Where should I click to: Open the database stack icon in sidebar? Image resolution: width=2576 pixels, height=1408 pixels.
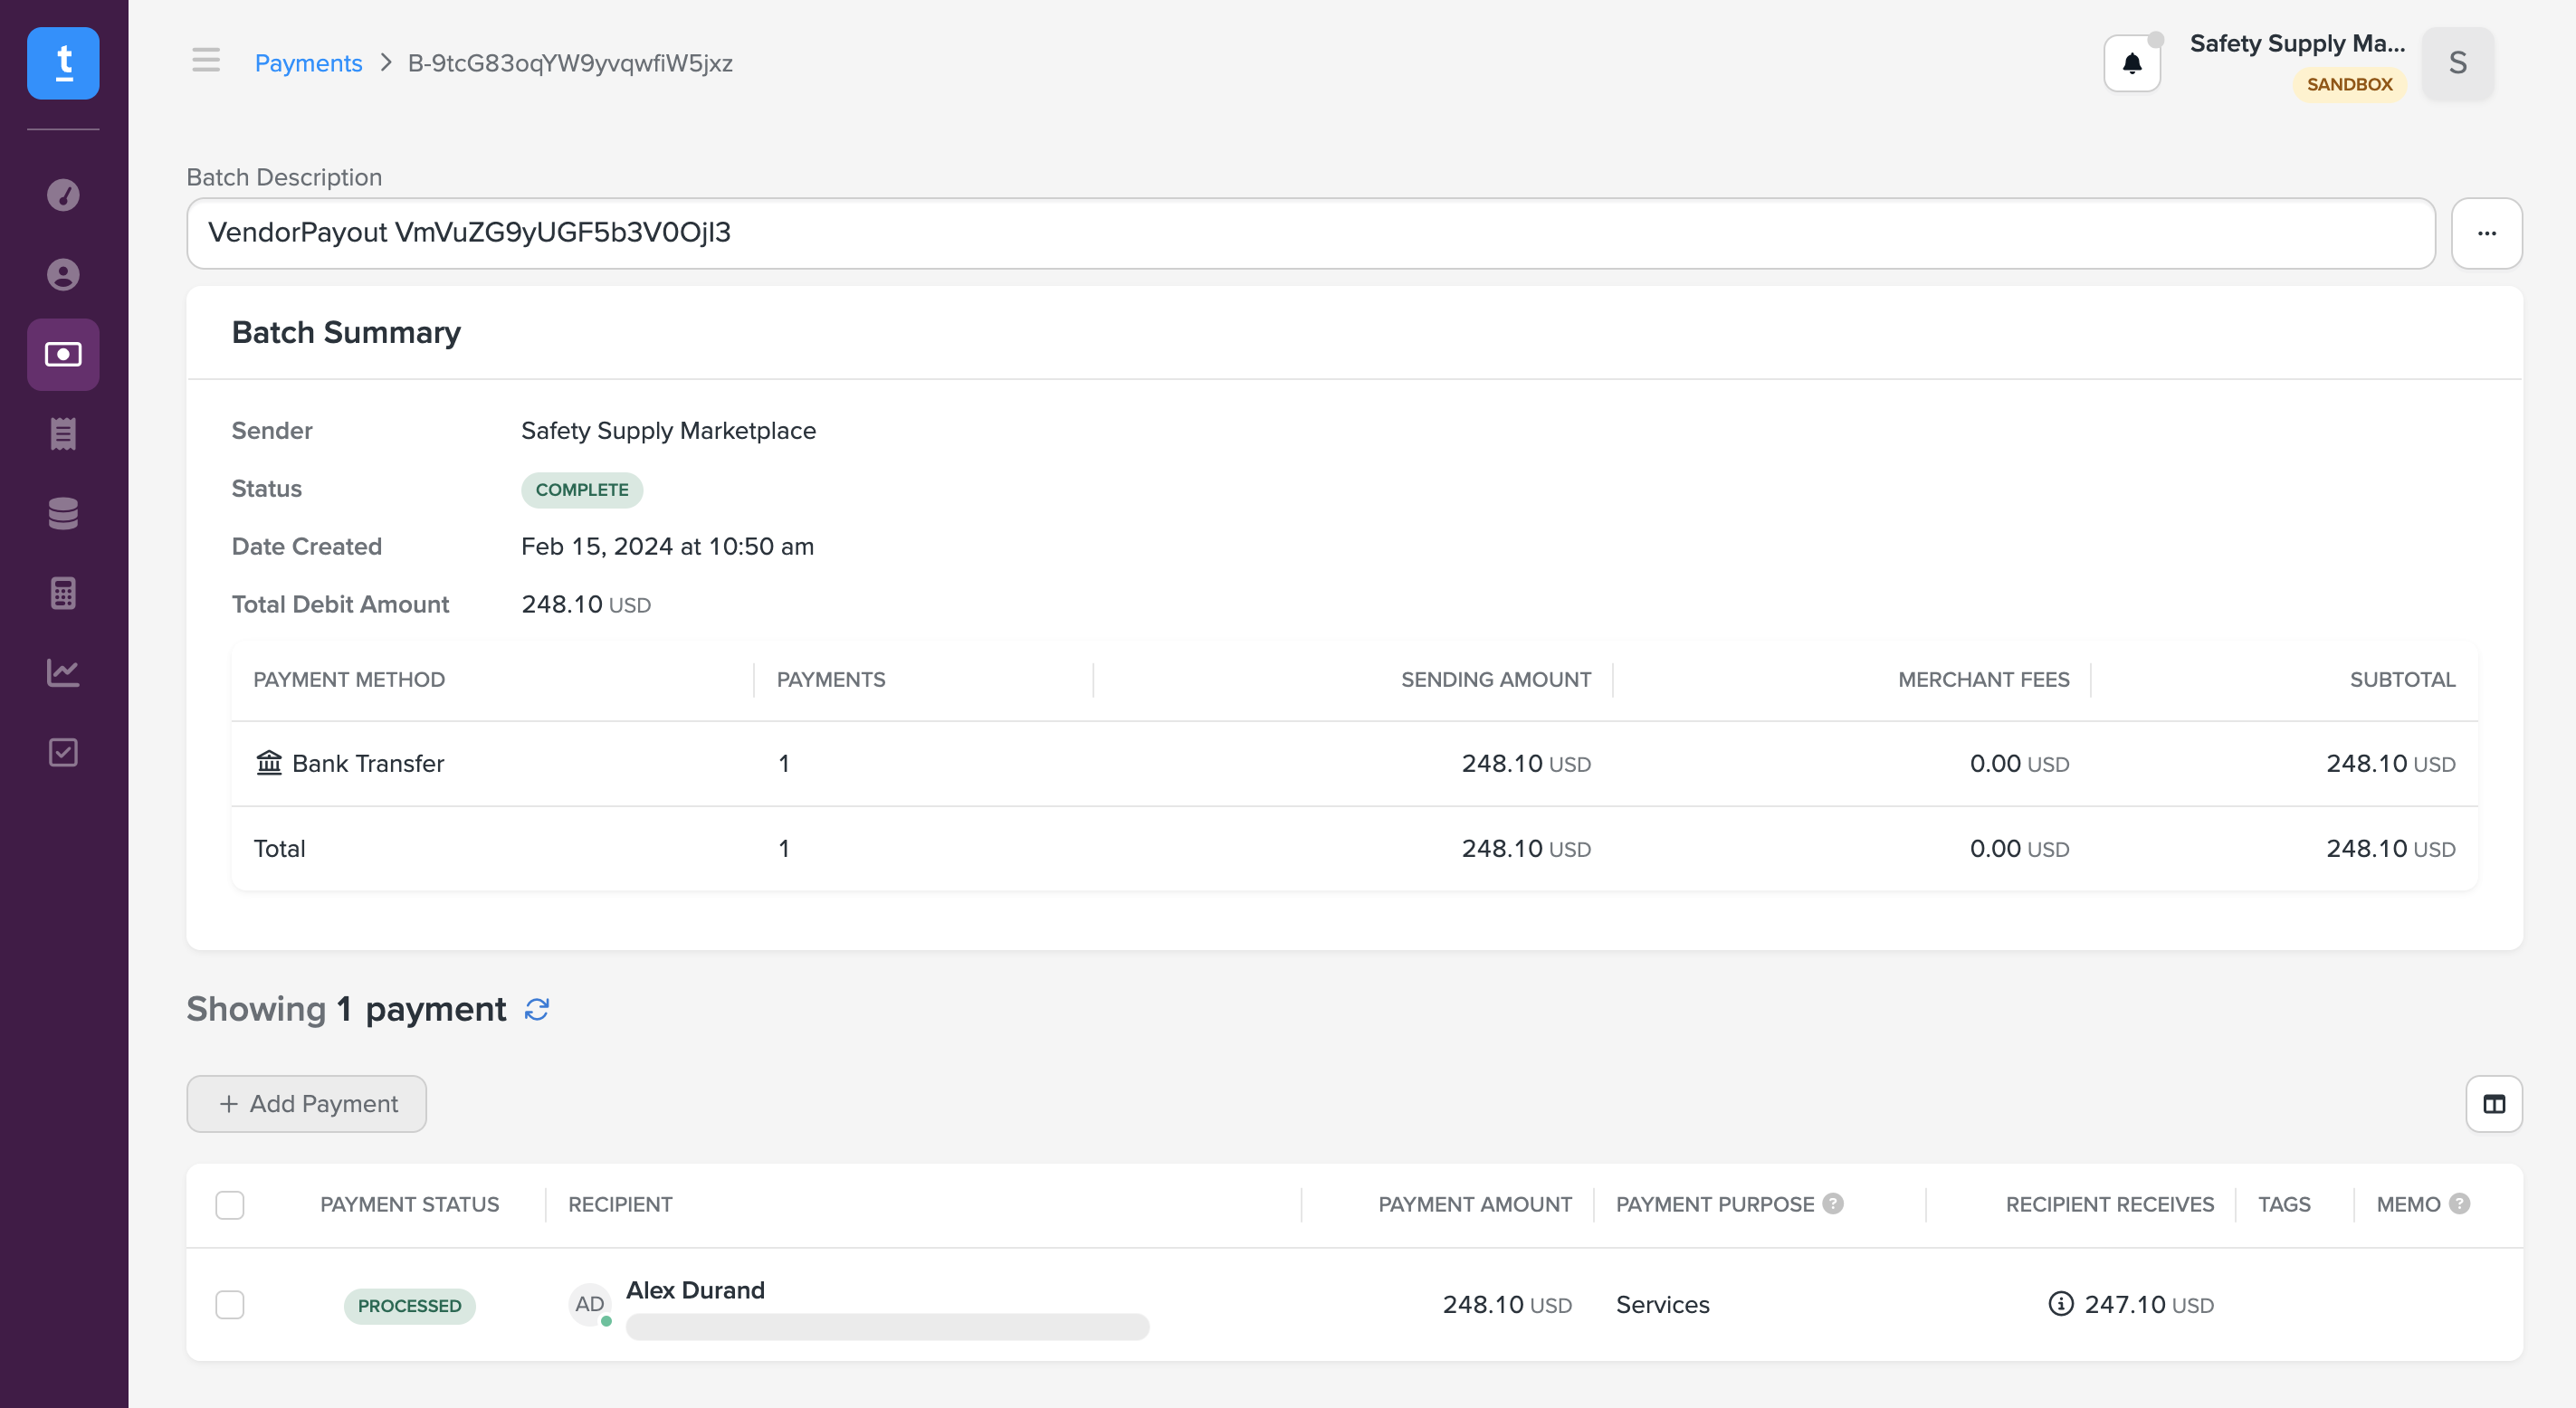[63, 513]
